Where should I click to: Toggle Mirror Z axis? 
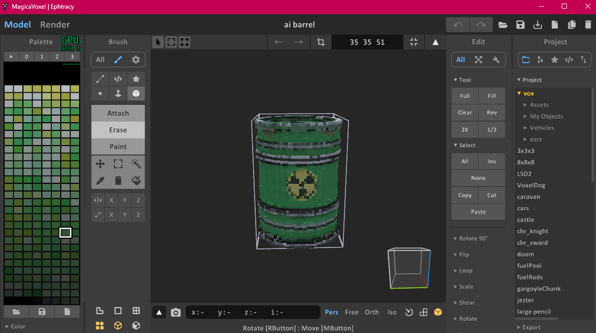click(138, 200)
